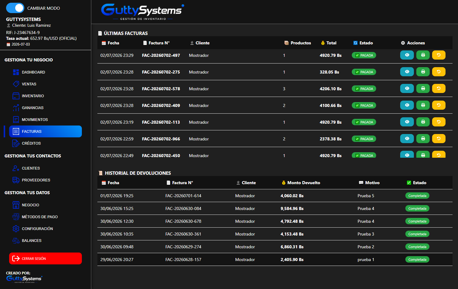This screenshot has width=458, height=289.
Task: Click the gear icon beside CONFIGURACIÓN
Action: [x=16, y=229]
